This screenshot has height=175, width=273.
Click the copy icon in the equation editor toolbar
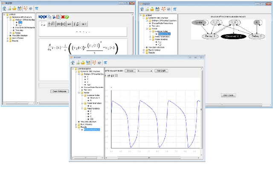point(49,17)
